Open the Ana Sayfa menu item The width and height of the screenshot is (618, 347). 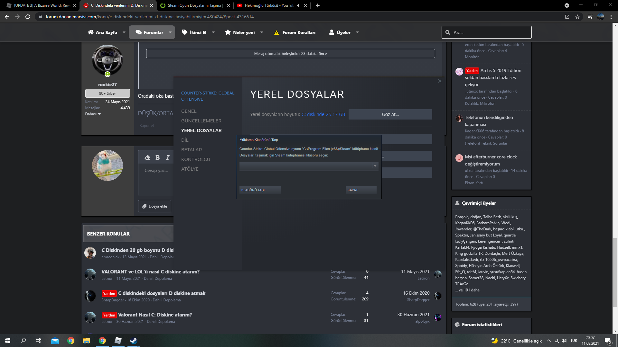tap(103, 32)
